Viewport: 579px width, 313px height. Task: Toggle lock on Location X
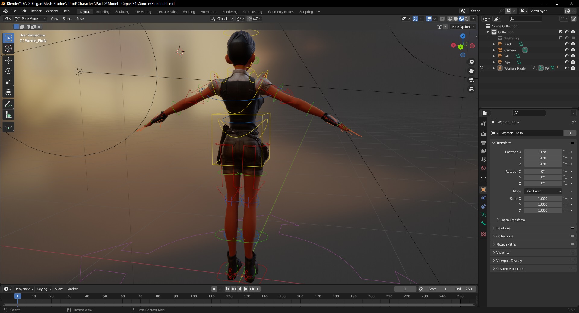(x=565, y=152)
